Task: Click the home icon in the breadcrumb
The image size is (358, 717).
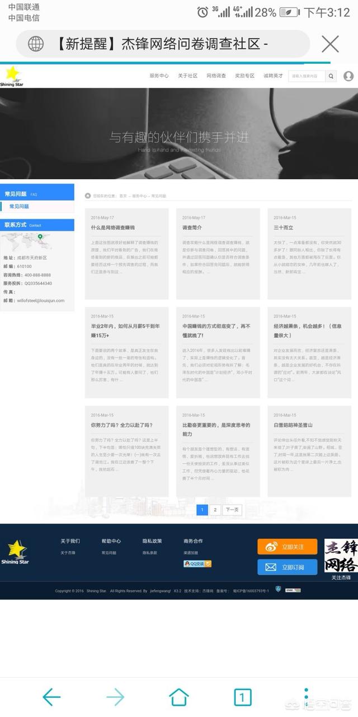Action: [88, 195]
